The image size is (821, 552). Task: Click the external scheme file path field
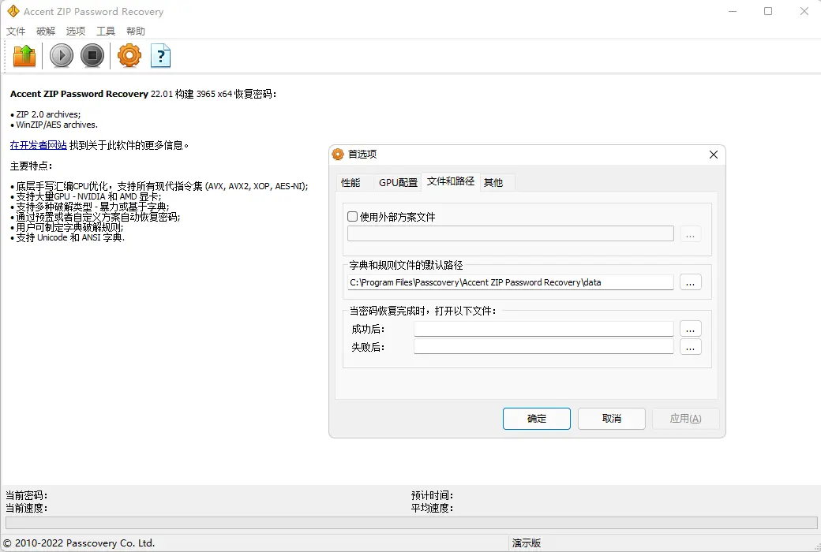(511, 234)
